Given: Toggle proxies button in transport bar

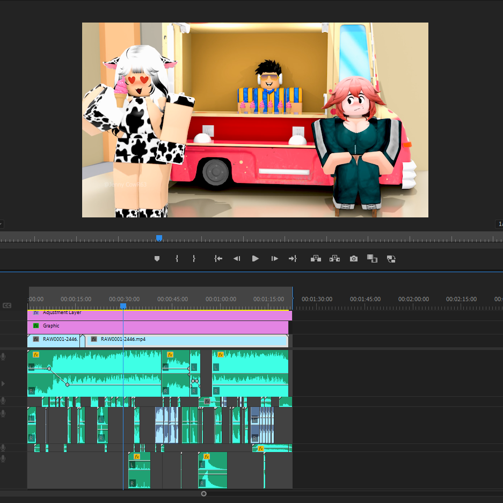Looking at the screenshot, I should tap(391, 259).
